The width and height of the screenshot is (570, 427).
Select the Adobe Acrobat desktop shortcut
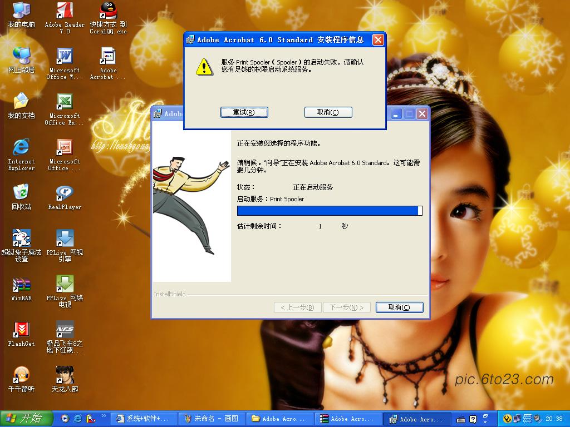tap(108, 63)
